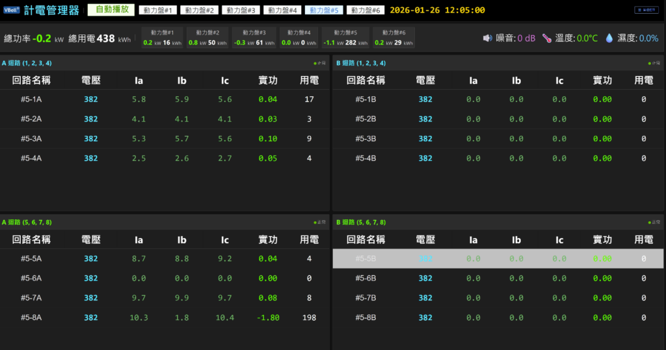The height and width of the screenshot is (350, 666).
Task: Click the noise speaker icon
Action: click(487, 38)
